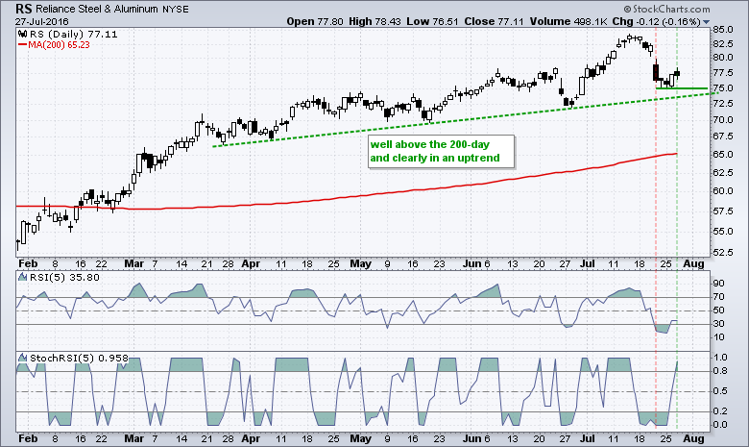This screenshot has width=749, height=447.
Task: Click the Apr label on price panel axis
Action: [x=251, y=263]
